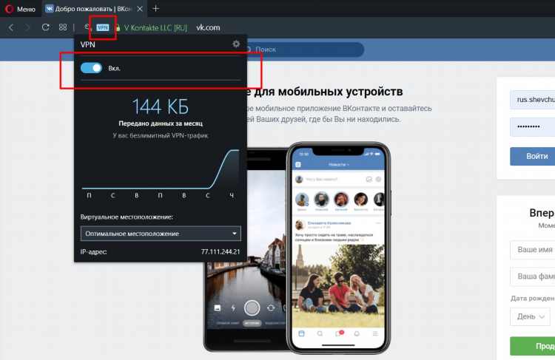
Task: Click the Виртуальное местоположение label
Action: point(127,217)
